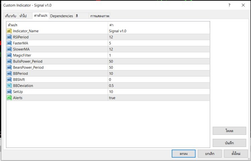Click the บันทึก button
Viewport: 251px width, 161px height.
point(229,143)
